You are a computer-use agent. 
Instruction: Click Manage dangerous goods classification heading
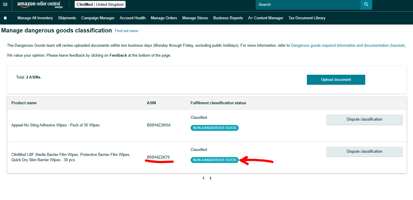point(57,30)
